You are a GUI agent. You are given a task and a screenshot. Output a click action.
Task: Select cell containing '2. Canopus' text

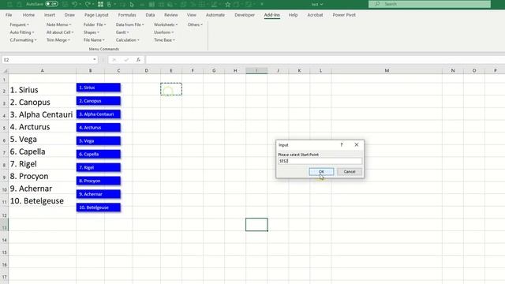(42, 103)
